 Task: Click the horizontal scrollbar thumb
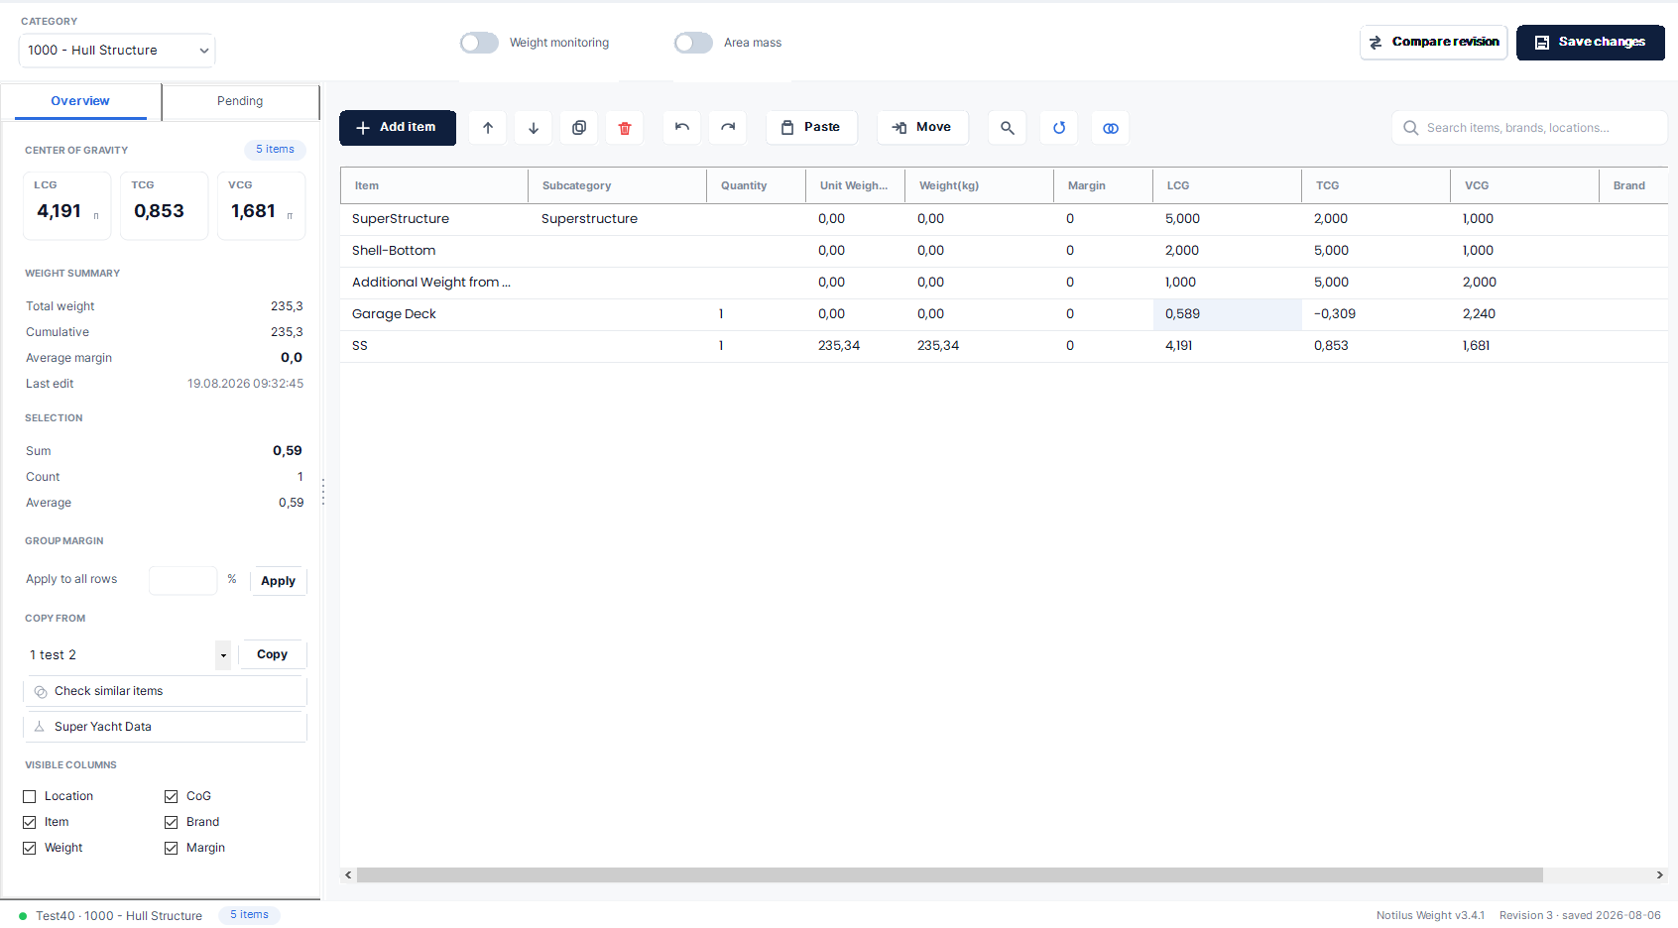[x=950, y=875]
